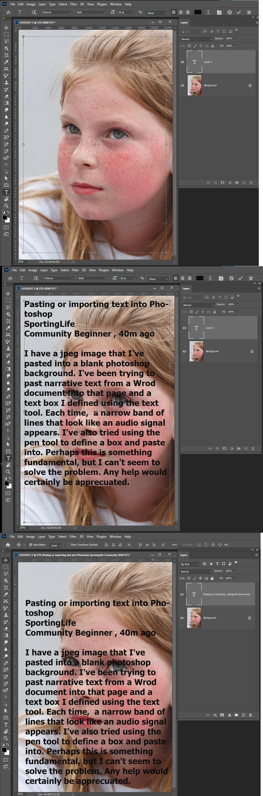Click the cancel edits icon in the top options bar
263x796 pixels.
(x=230, y=12)
